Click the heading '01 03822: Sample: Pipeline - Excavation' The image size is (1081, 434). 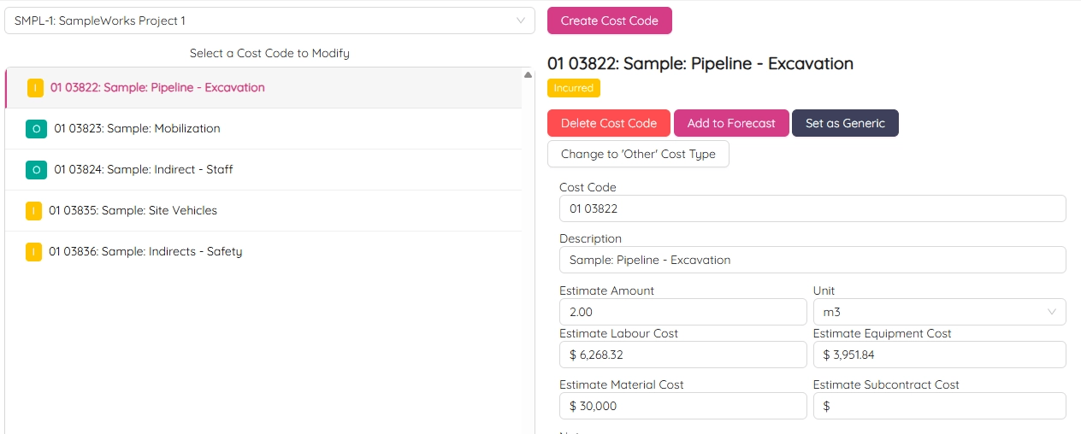point(700,63)
